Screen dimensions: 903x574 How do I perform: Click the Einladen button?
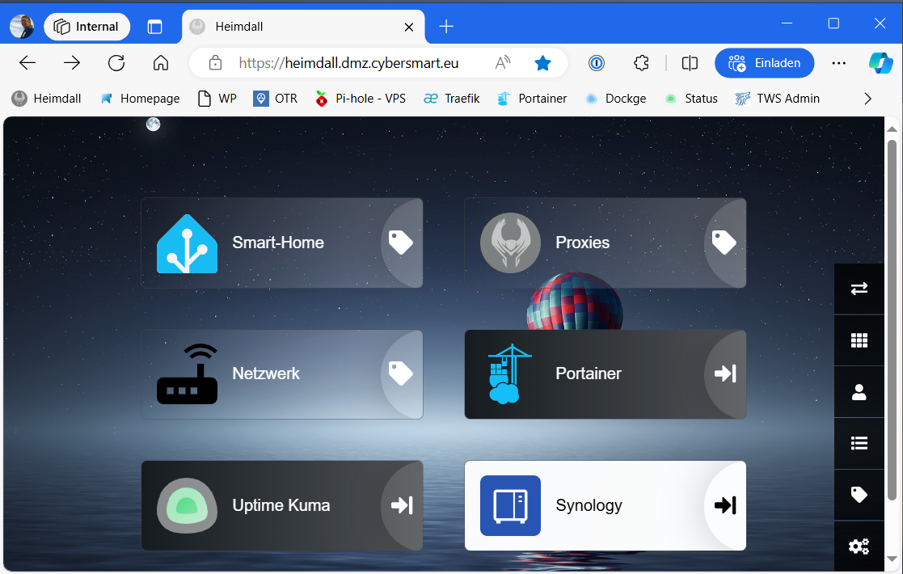[764, 63]
